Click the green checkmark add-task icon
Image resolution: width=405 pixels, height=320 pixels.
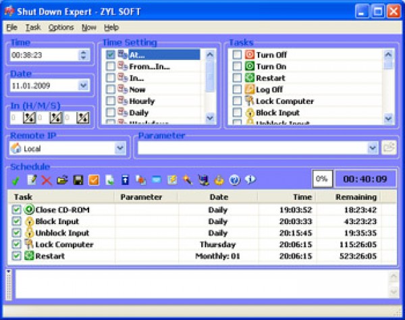pos(16,180)
